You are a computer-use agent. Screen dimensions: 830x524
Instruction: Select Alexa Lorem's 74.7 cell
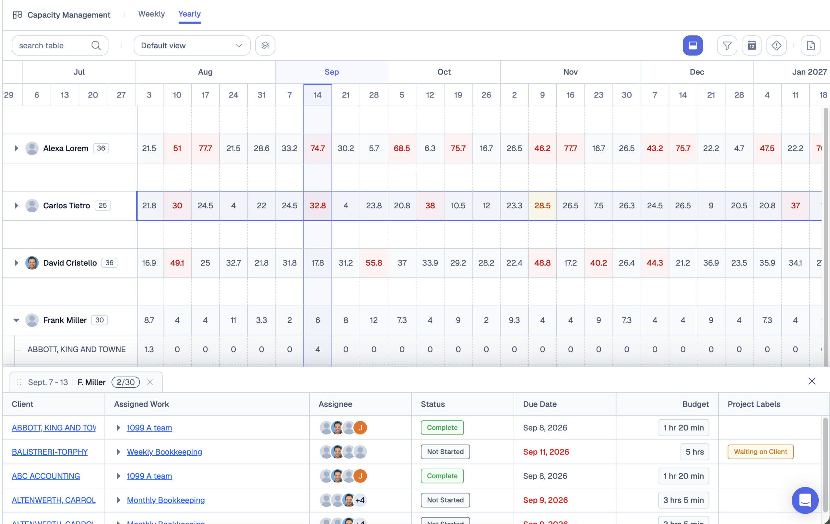(x=317, y=148)
